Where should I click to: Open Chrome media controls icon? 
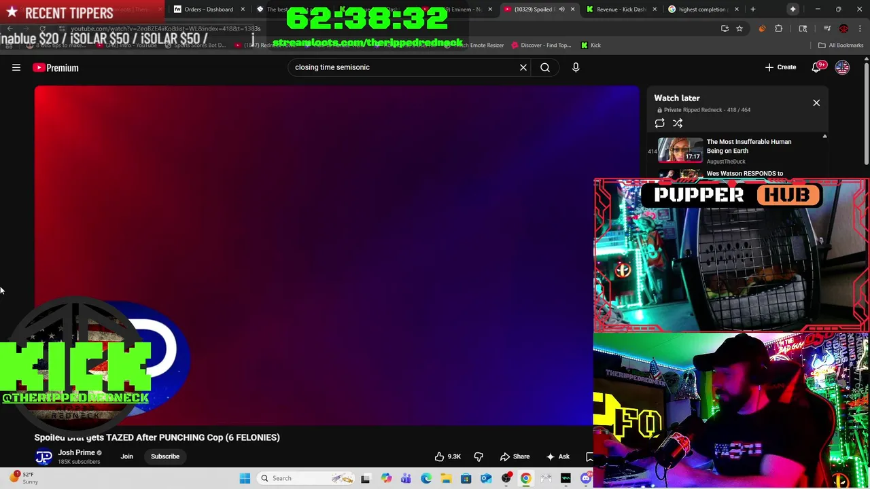pyautogui.click(x=827, y=29)
